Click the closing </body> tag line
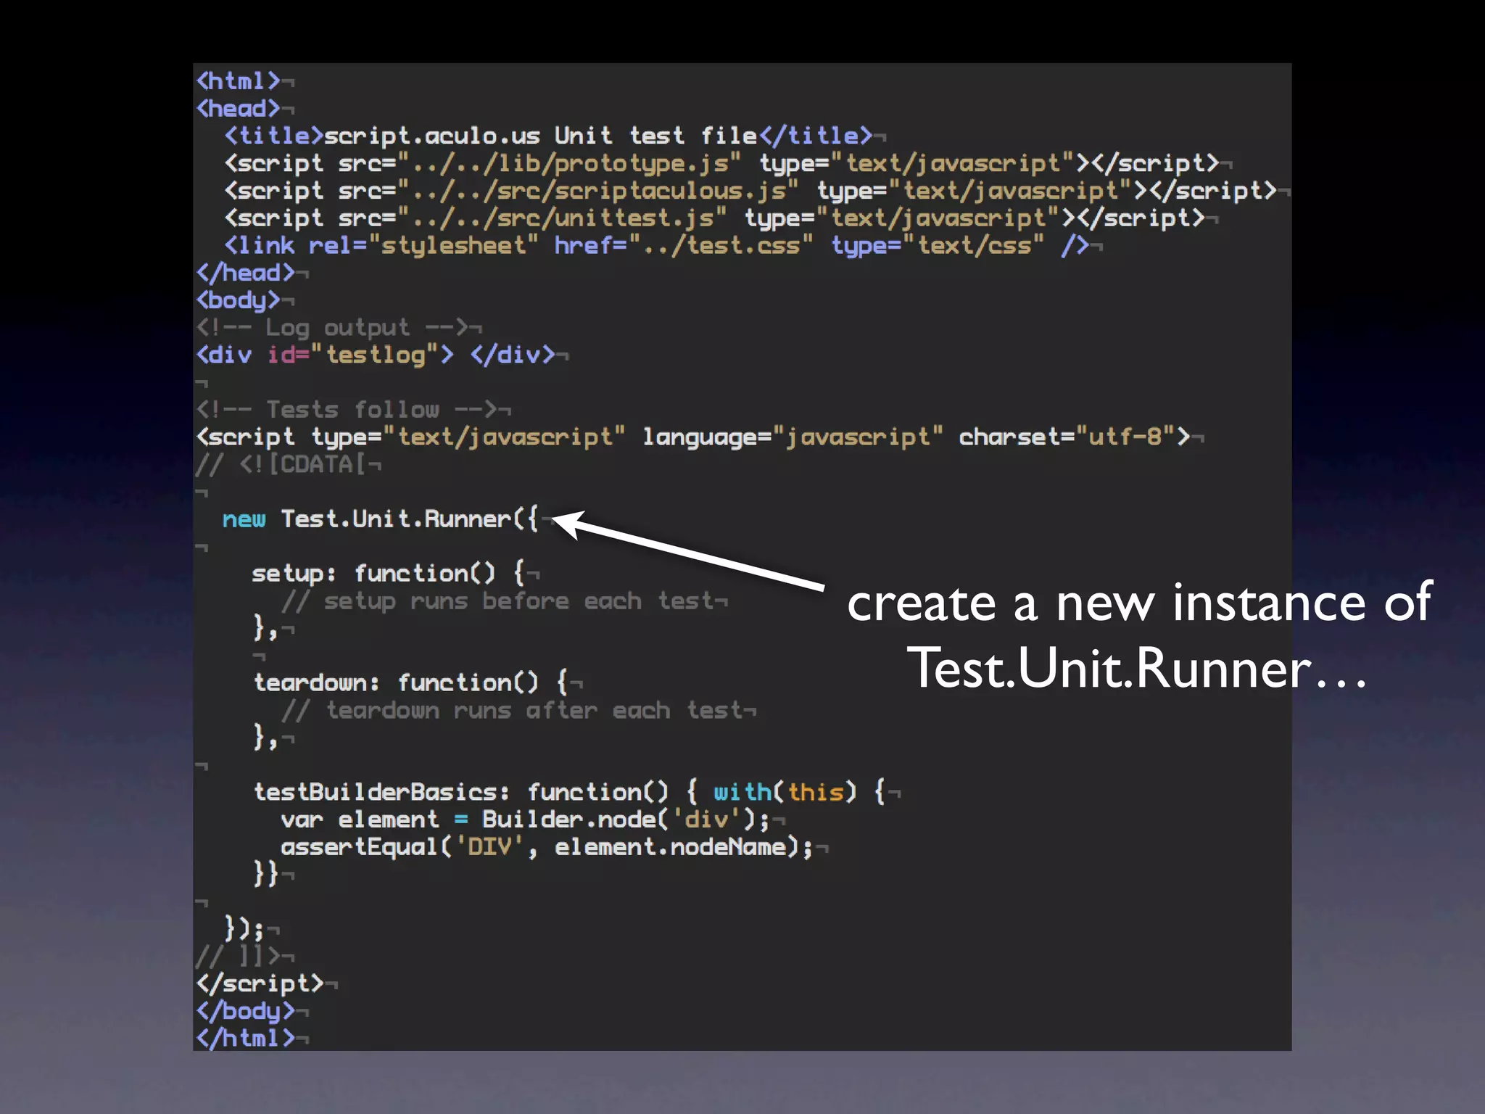The height and width of the screenshot is (1114, 1485). point(245,1011)
